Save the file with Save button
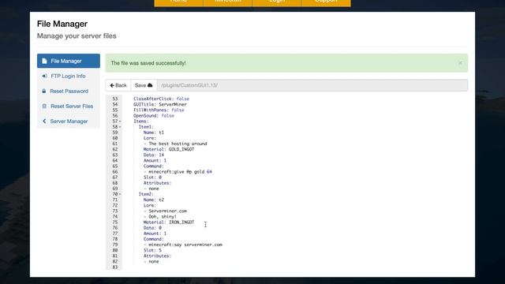 tap(144, 85)
